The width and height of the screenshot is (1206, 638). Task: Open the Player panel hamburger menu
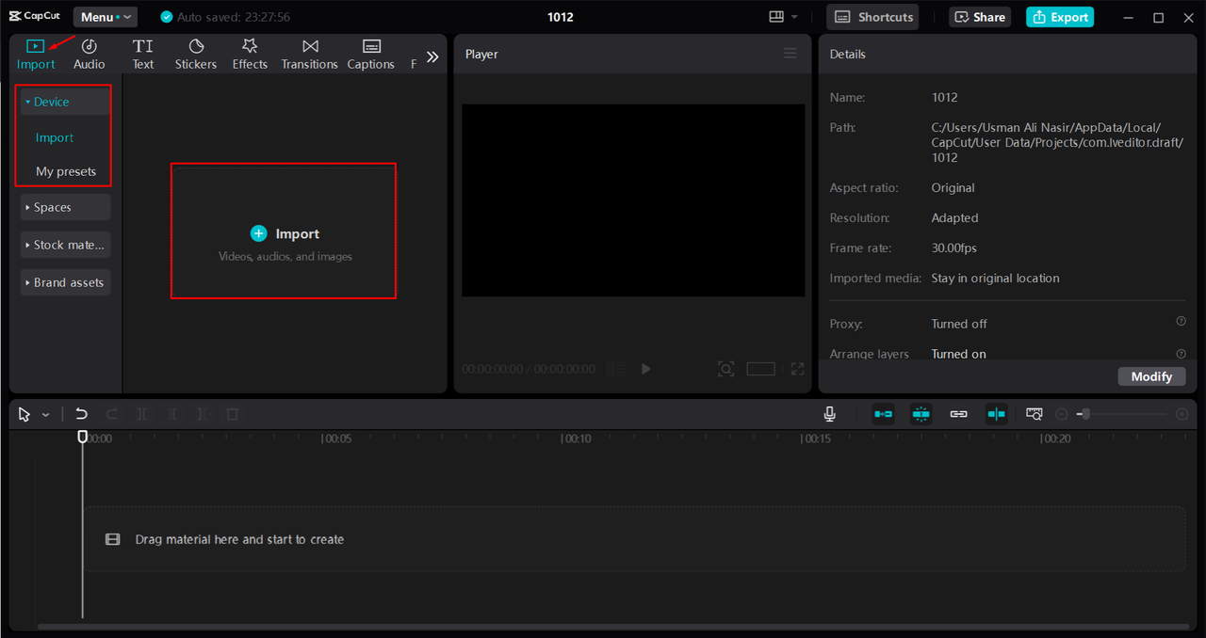(790, 54)
